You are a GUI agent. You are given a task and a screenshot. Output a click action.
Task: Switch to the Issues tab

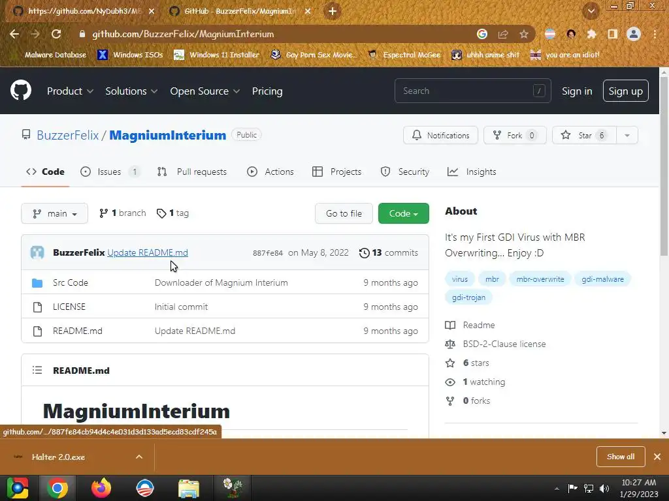[x=110, y=172]
